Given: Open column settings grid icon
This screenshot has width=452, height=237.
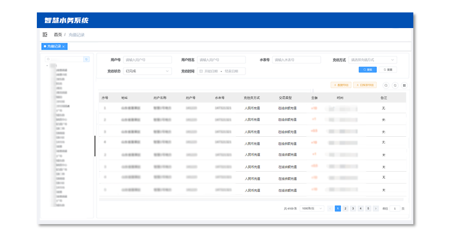Looking at the screenshot, I should (x=404, y=85).
